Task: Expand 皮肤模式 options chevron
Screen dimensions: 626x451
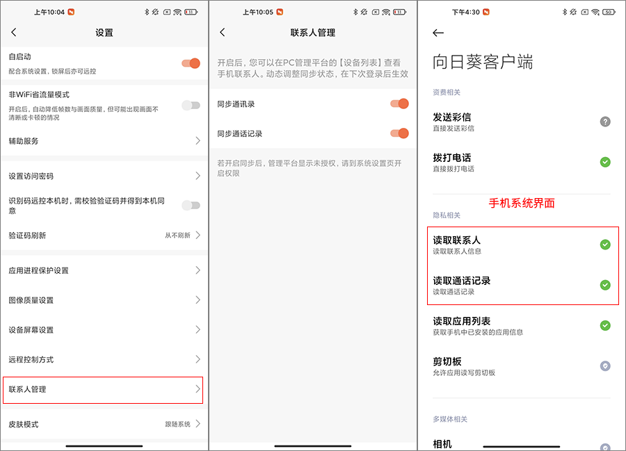Action: coord(198,424)
